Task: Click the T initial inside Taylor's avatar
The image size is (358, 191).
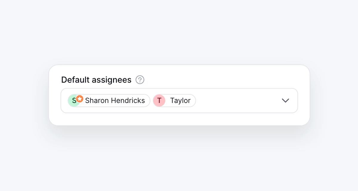Action: pos(159,101)
